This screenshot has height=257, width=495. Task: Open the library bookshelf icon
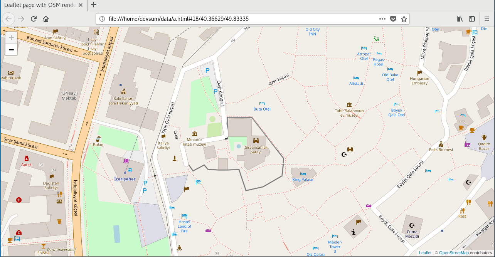[460, 19]
